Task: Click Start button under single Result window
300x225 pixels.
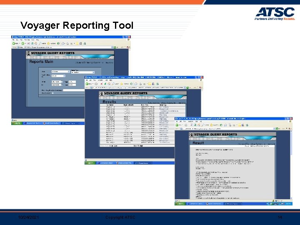Action: click(180, 204)
